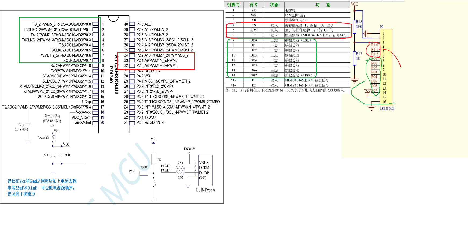This screenshot has width=468, height=230.
Task: Click the 'LCD1602' component label
Action: pos(387,108)
